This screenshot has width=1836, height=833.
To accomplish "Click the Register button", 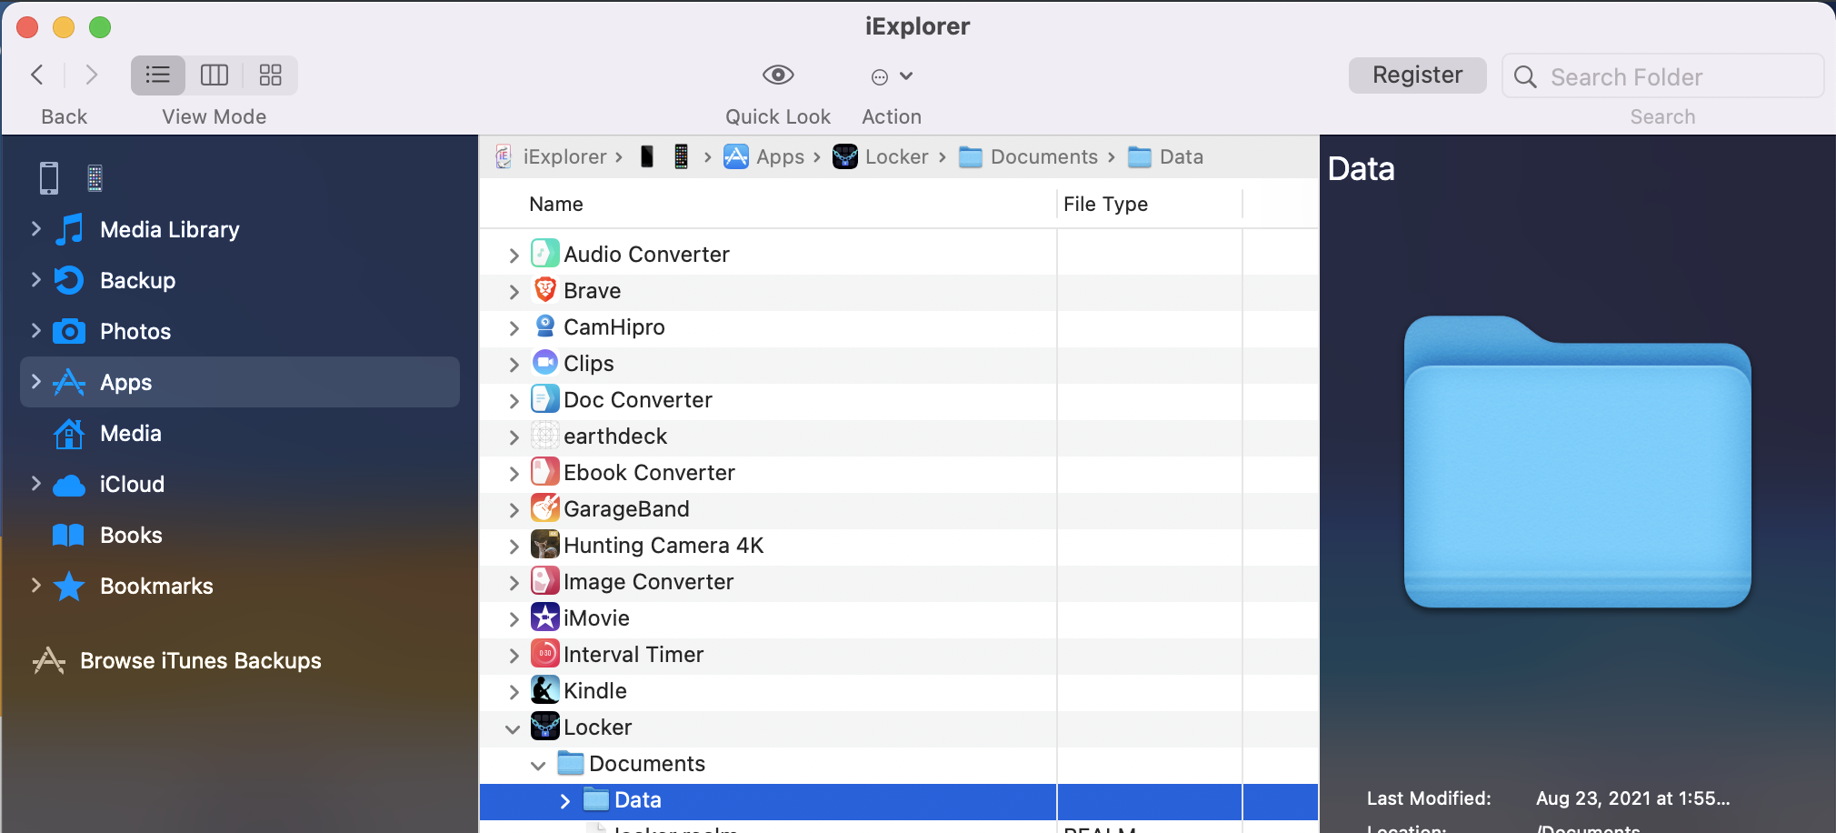I will coord(1417,75).
